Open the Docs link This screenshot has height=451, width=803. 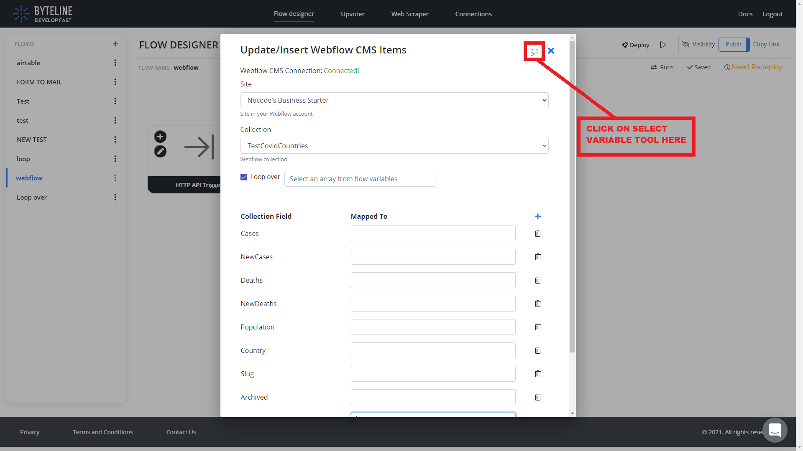pyautogui.click(x=745, y=14)
